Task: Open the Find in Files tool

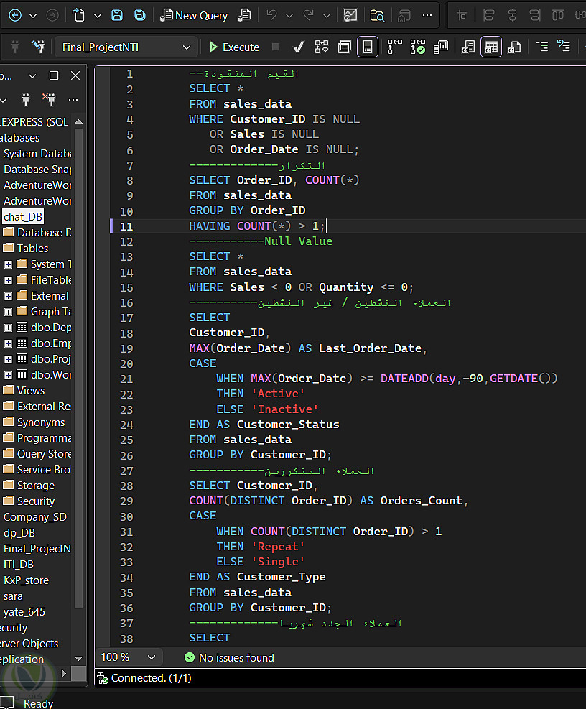Action: pyautogui.click(x=377, y=15)
